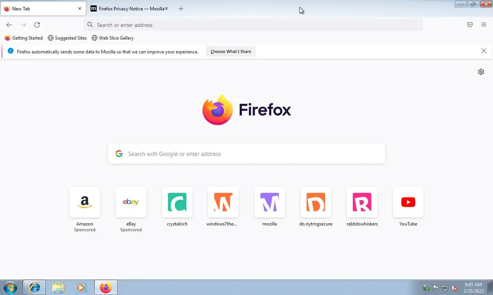The image size is (493, 295).
Task: Click the muted volume tray icon
Action: 454,288
